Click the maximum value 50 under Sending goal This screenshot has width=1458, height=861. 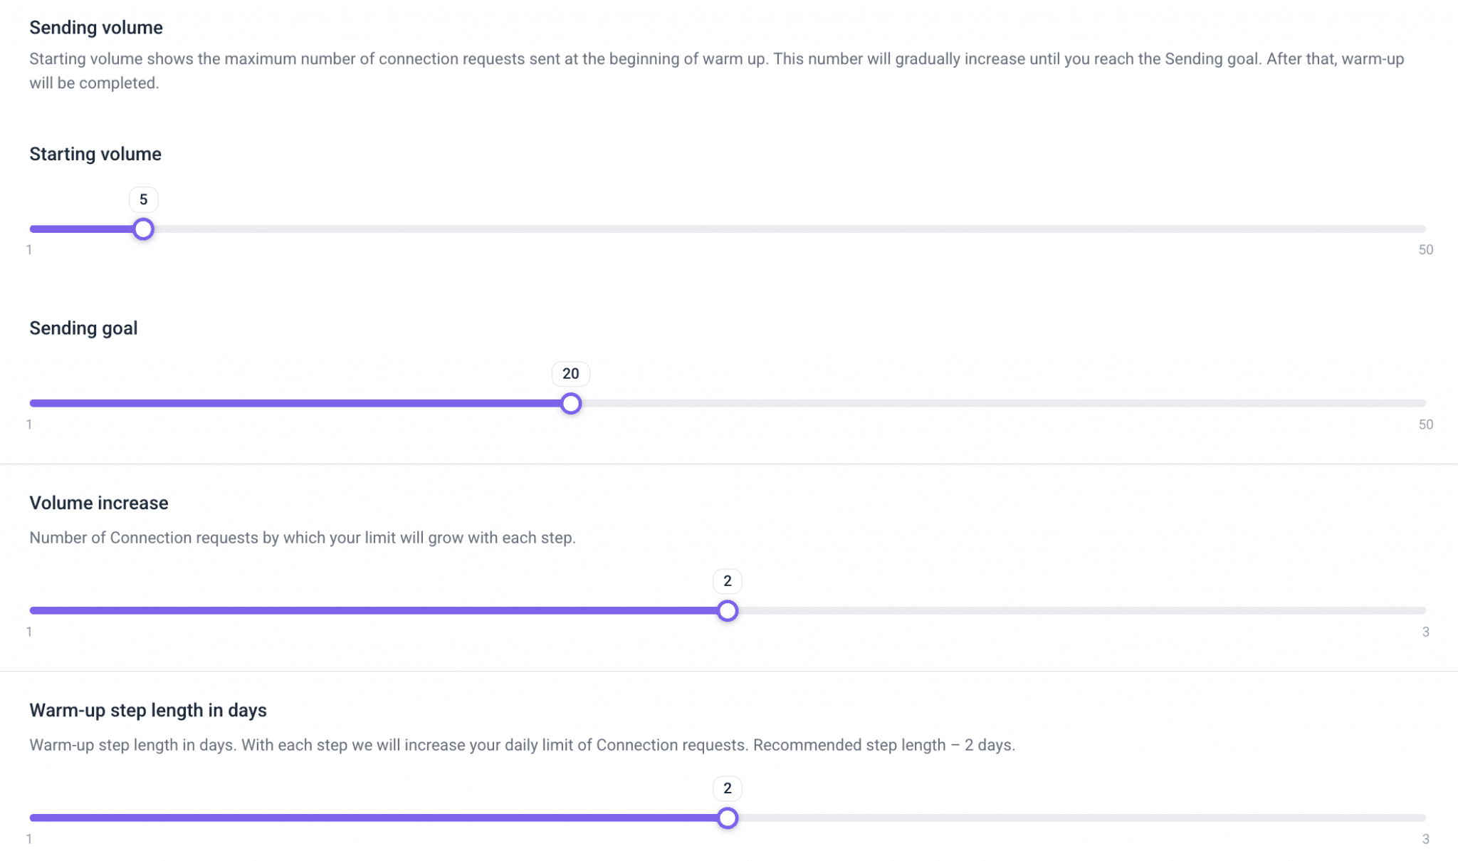(1427, 424)
